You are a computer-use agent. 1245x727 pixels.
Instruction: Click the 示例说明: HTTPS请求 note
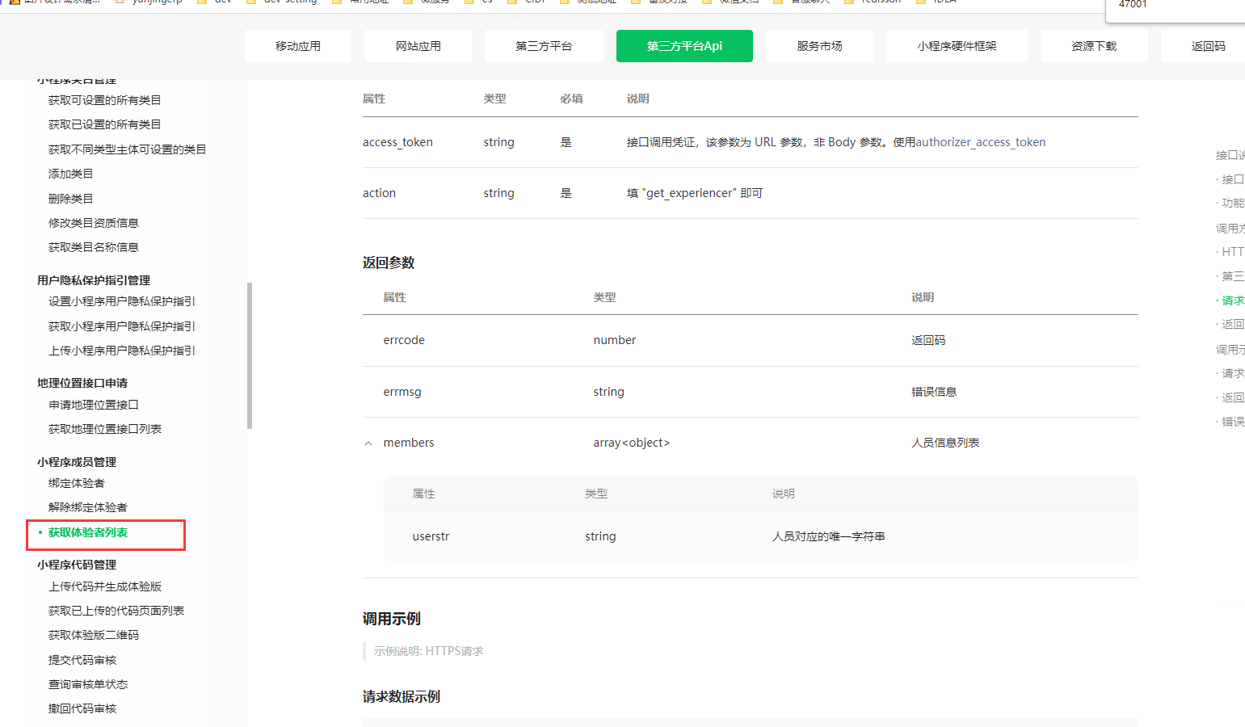(x=428, y=651)
